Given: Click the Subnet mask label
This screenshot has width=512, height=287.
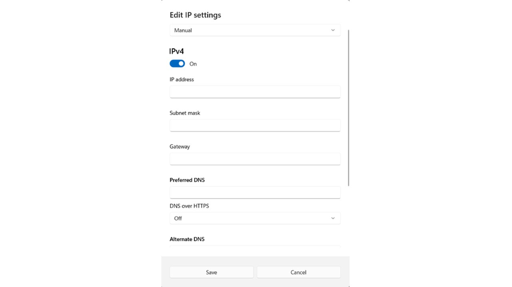Looking at the screenshot, I should pos(185,113).
